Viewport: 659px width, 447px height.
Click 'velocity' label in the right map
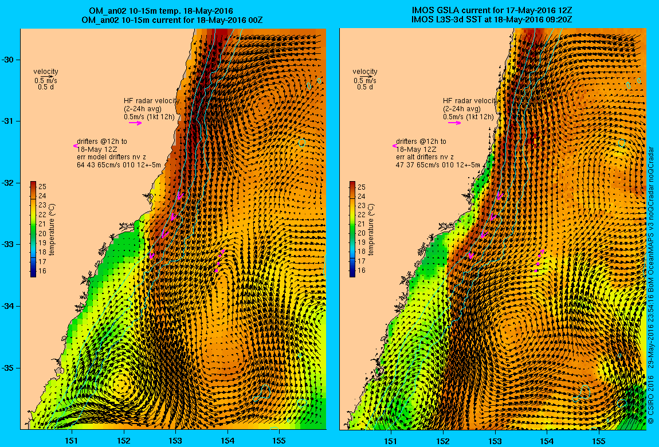point(365,72)
